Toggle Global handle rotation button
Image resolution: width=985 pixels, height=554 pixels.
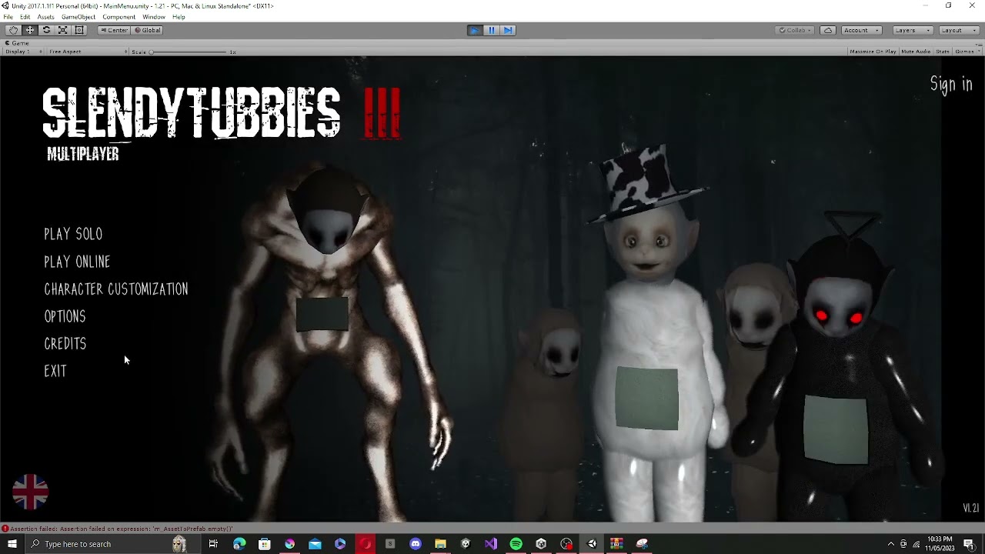pyautogui.click(x=147, y=30)
